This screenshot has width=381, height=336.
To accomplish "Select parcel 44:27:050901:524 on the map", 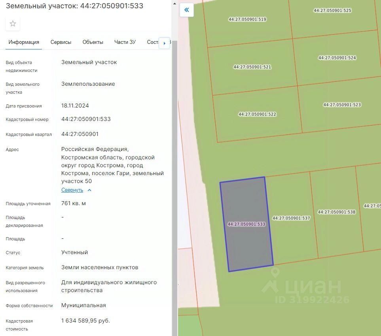I will pos(337,58).
